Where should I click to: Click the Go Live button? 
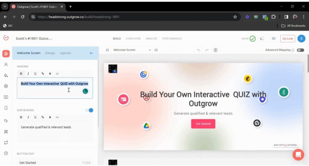(287, 38)
